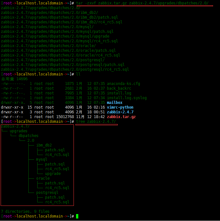220x221 pixels.
Task: Click rc4_rc5.sql under postgresql in tree
Action: click(57, 202)
